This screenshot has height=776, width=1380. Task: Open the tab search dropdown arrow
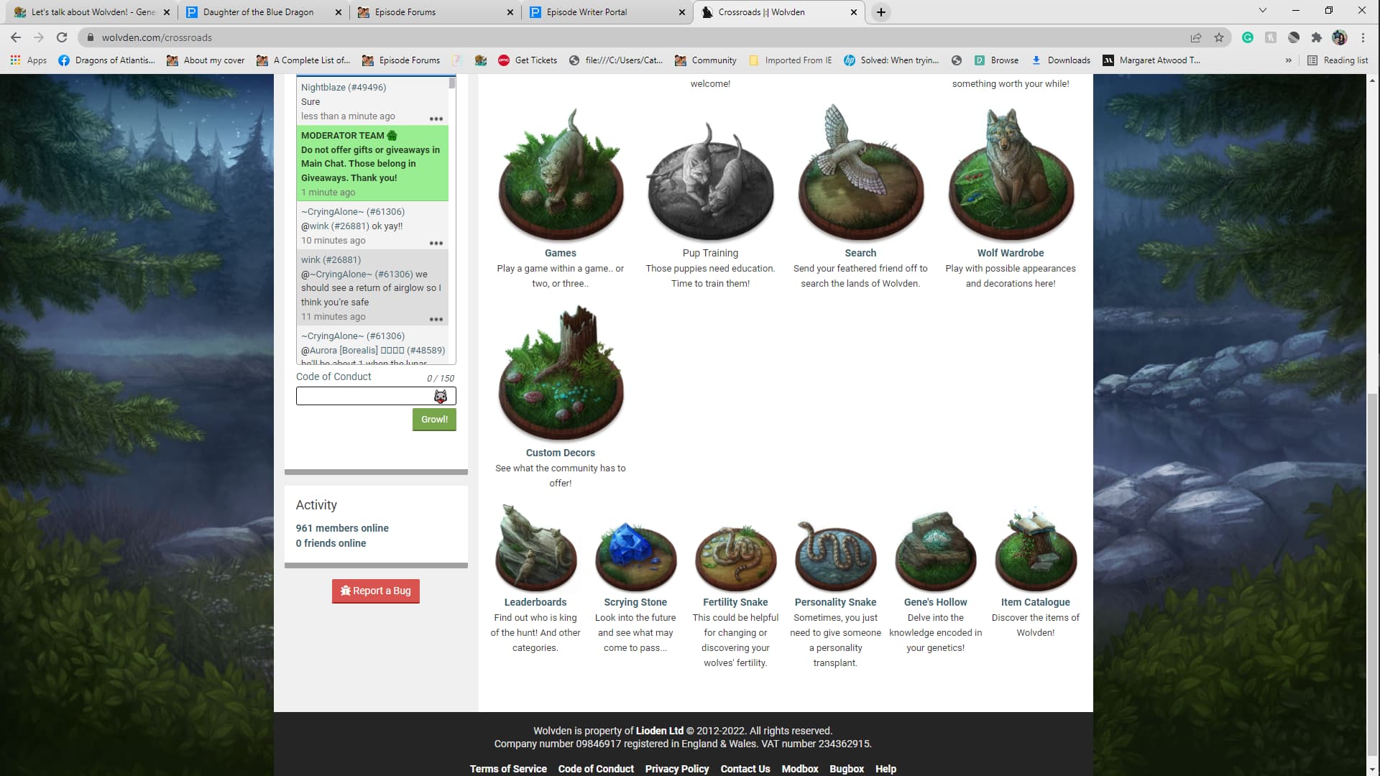point(1263,11)
